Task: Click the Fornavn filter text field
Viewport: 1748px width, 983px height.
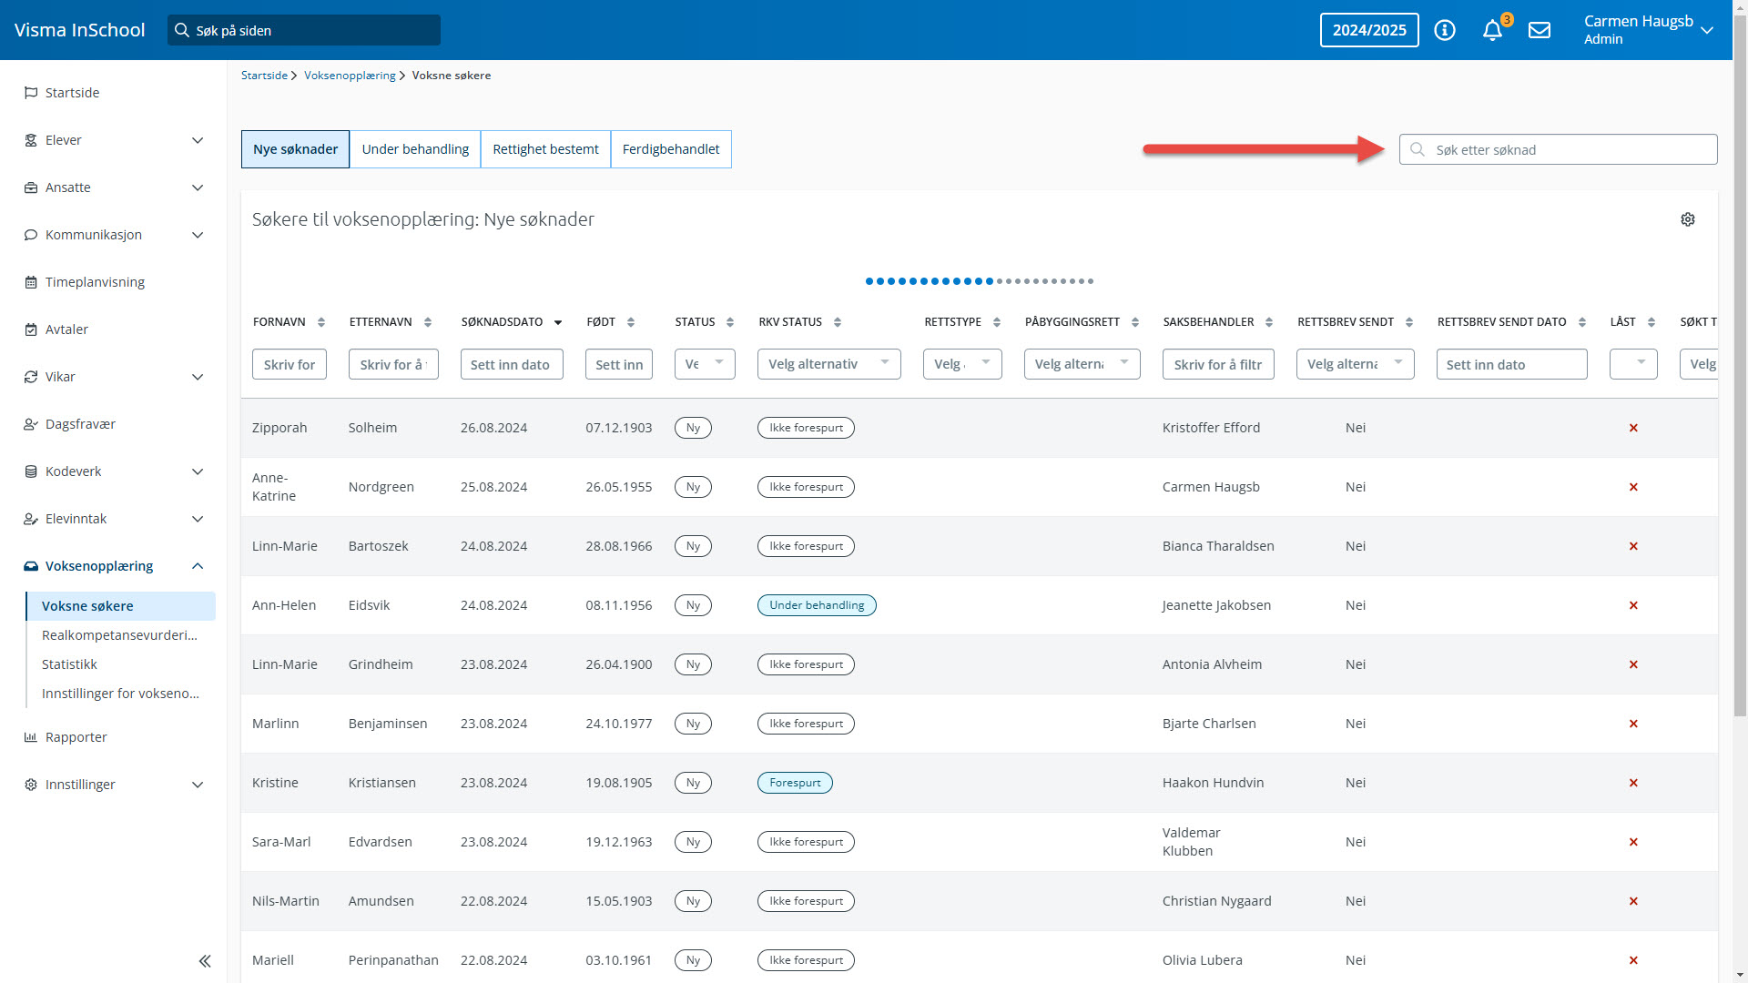Action: pyautogui.click(x=290, y=364)
